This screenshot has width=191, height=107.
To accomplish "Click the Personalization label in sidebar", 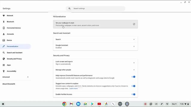I will [13, 46].
